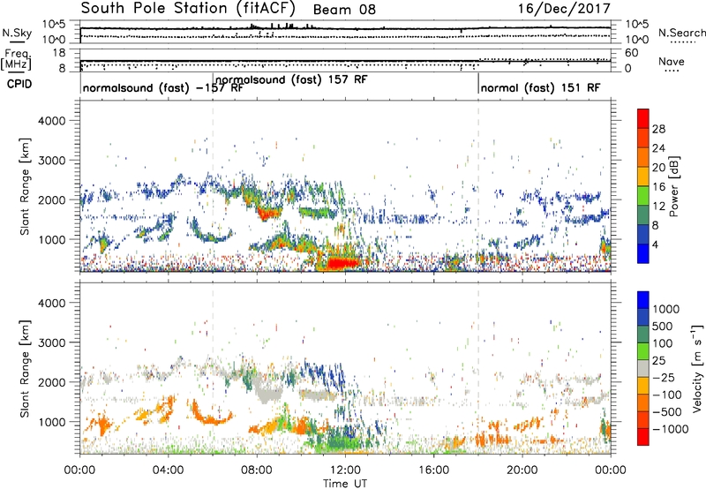Click velocity colorbar tick value '-1000'

(x=670, y=429)
